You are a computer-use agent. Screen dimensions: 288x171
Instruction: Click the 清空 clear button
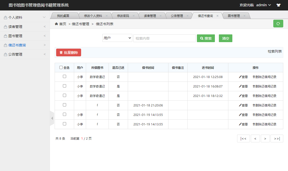[225, 38]
